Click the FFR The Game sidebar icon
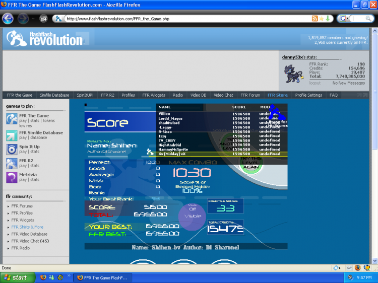The width and height of the screenshot is (378, 283). pos(12,119)
